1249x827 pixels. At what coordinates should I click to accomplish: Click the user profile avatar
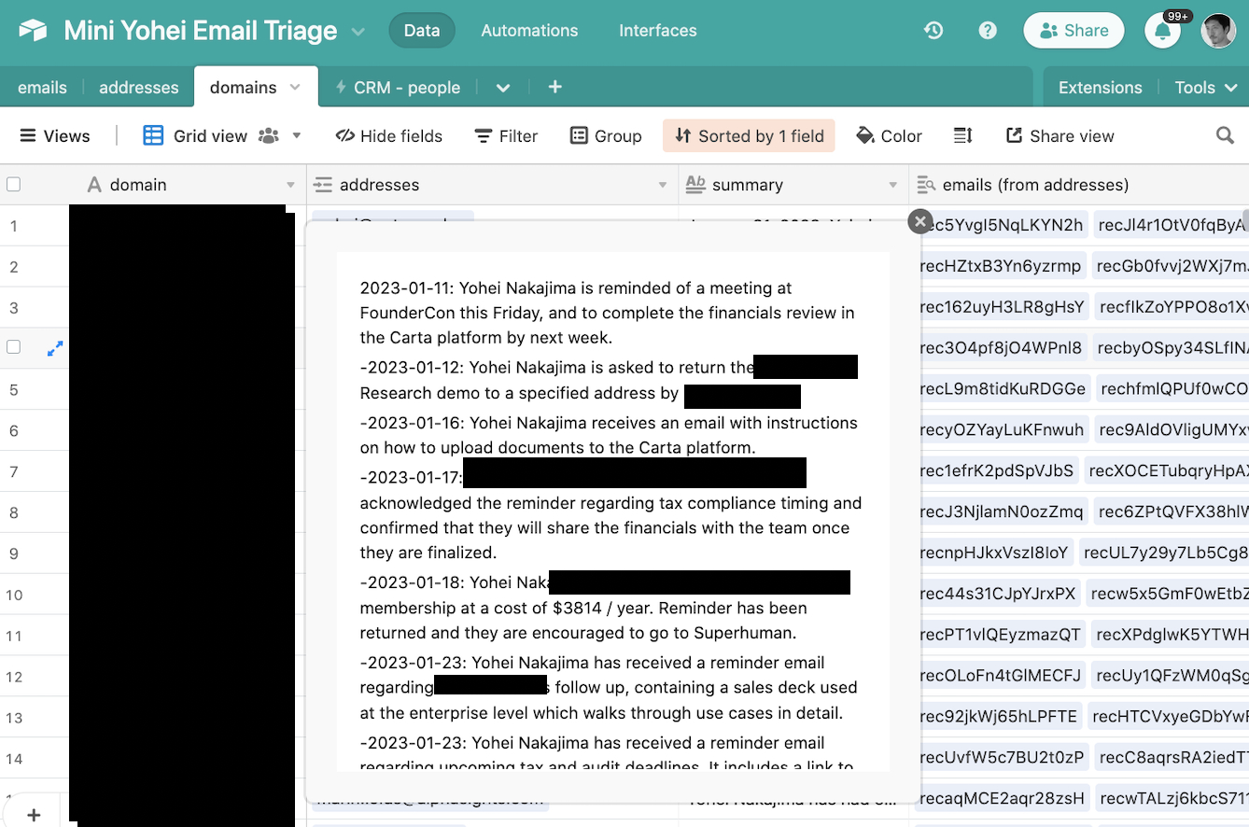coord(1218,31)
